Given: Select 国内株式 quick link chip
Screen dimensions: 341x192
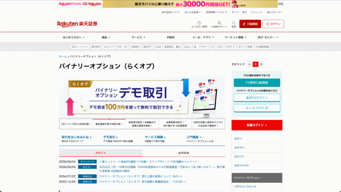Looking at the screenshot, I should coord(96,47).
